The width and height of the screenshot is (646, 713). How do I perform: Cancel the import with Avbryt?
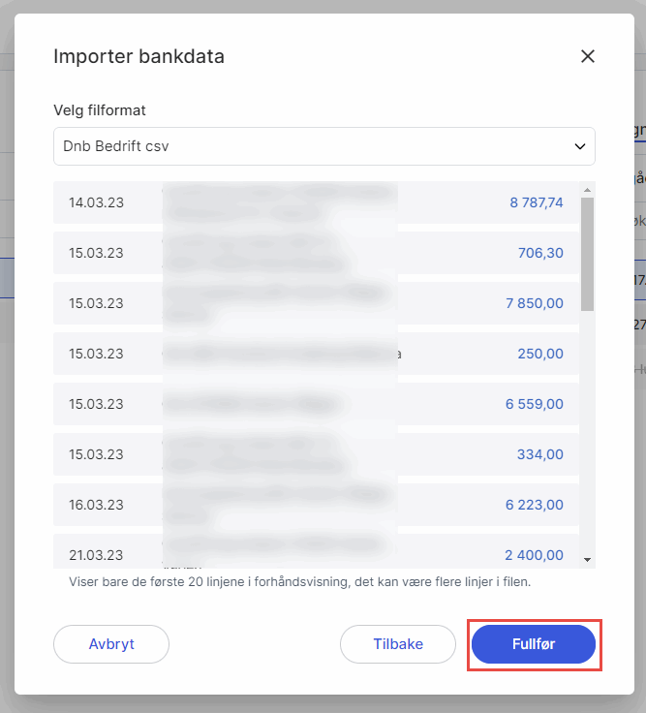111,644
